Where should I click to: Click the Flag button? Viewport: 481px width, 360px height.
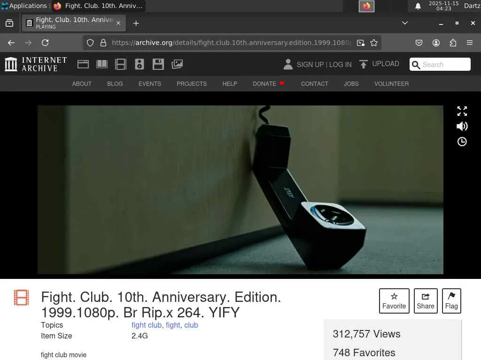451,301
